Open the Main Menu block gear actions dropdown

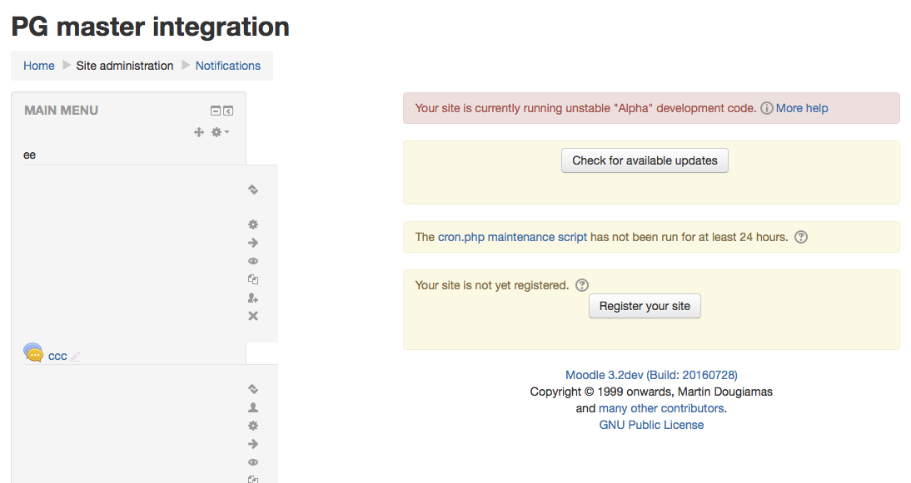220,132
